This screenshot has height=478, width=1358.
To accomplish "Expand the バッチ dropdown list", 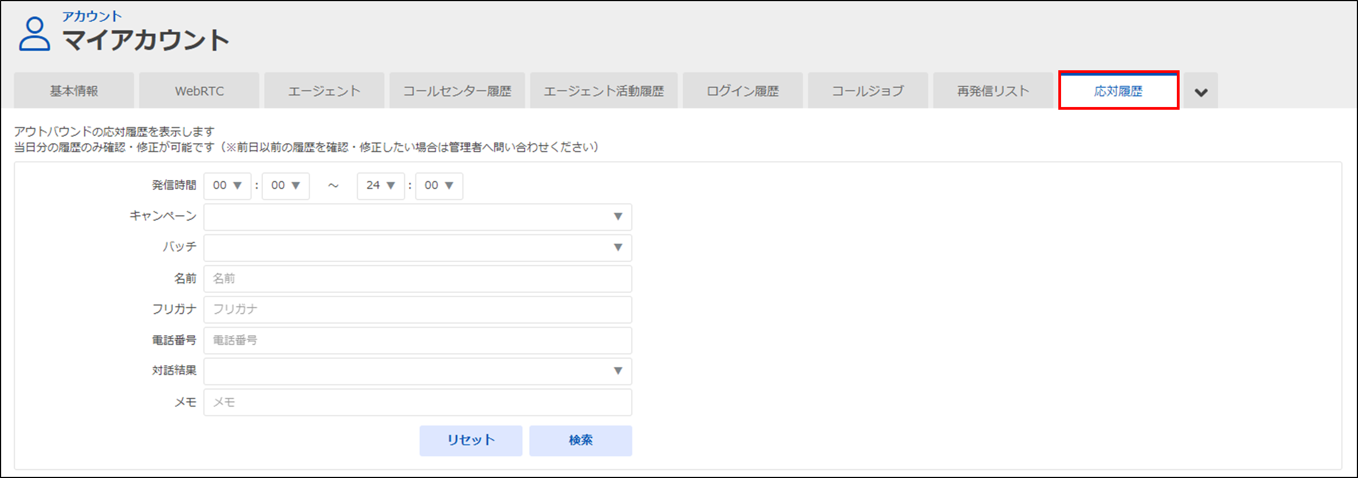I will pyautogui.click(x=417, y=248).
